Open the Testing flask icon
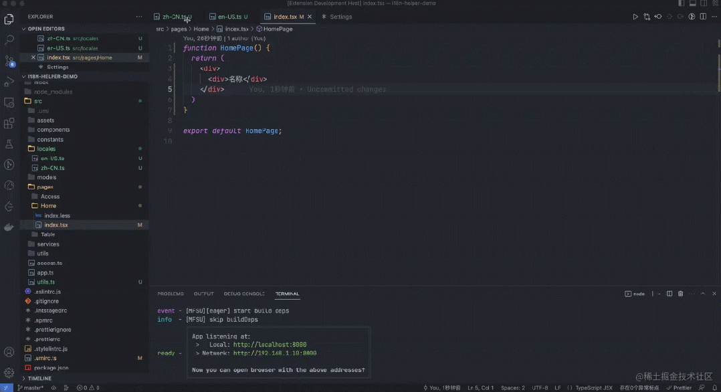This screenshot has height=392, width=721. click(9, 144)
